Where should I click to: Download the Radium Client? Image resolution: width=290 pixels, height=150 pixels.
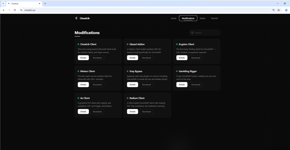[146, 112]
